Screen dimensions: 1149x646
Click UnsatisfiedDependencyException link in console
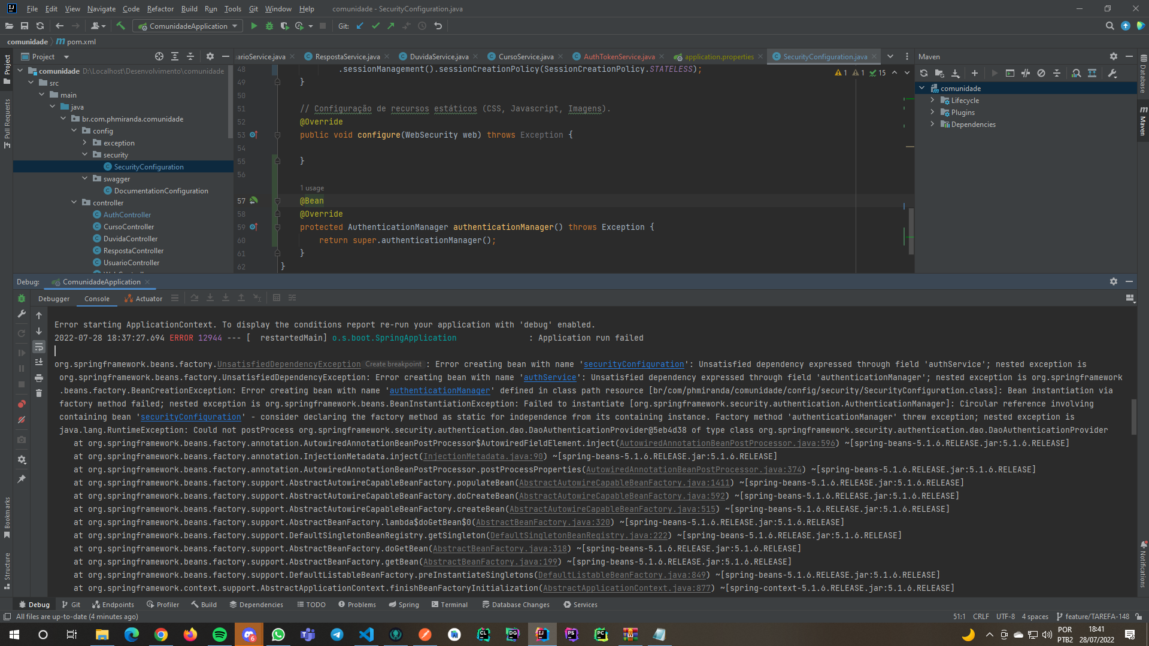point(289,364)
